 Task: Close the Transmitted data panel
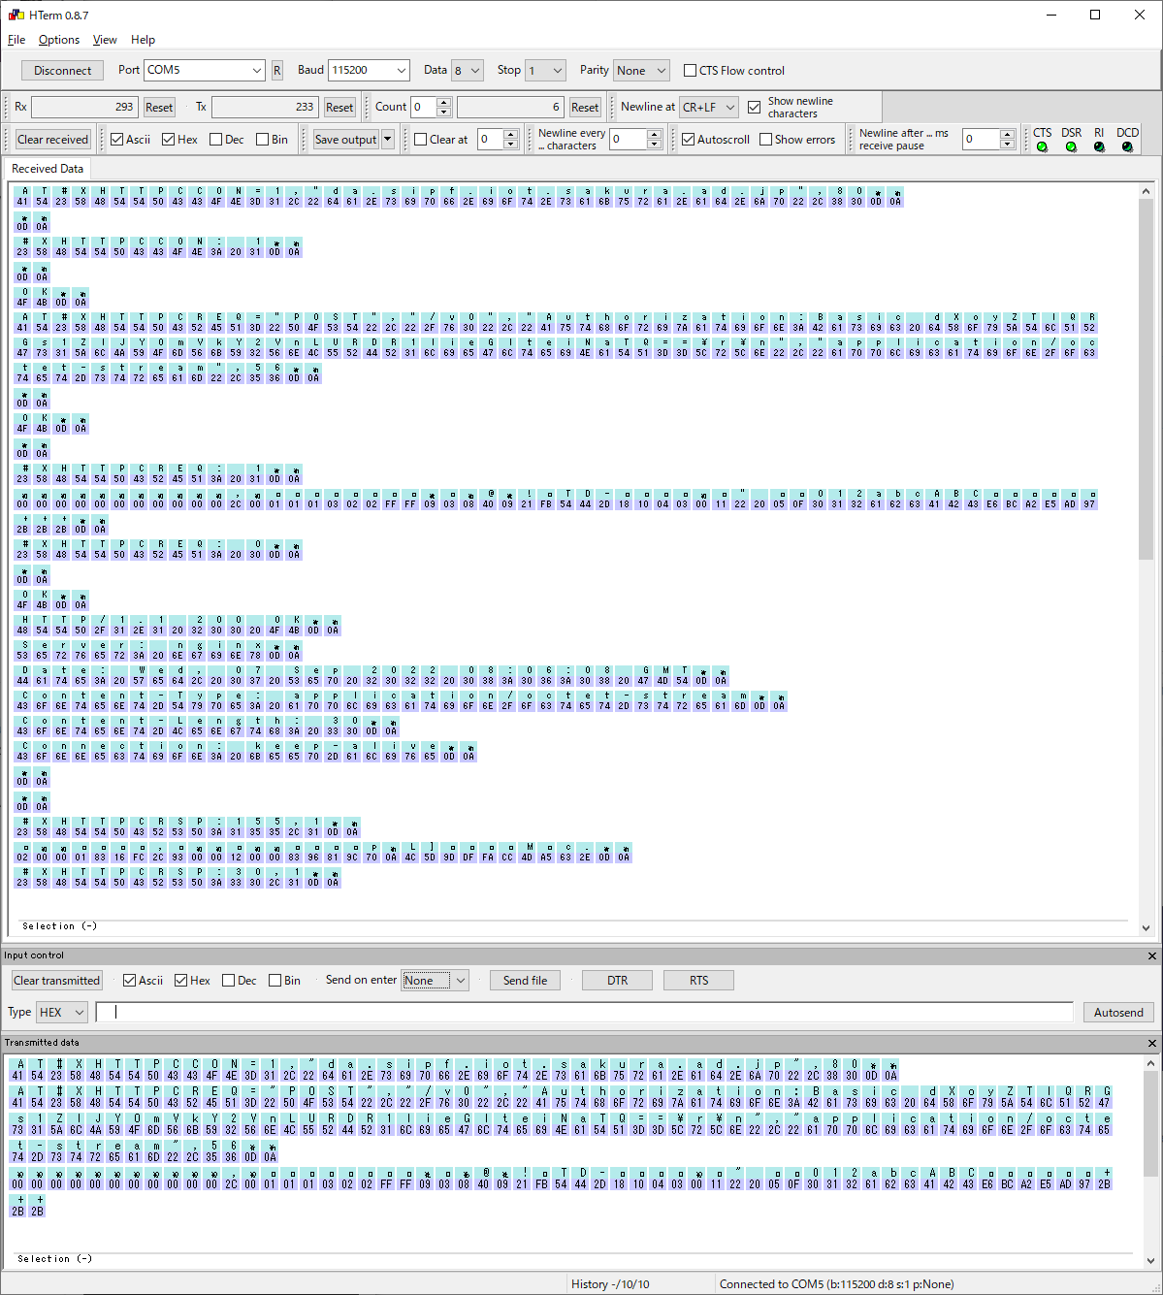(x=1152, y=1043)
